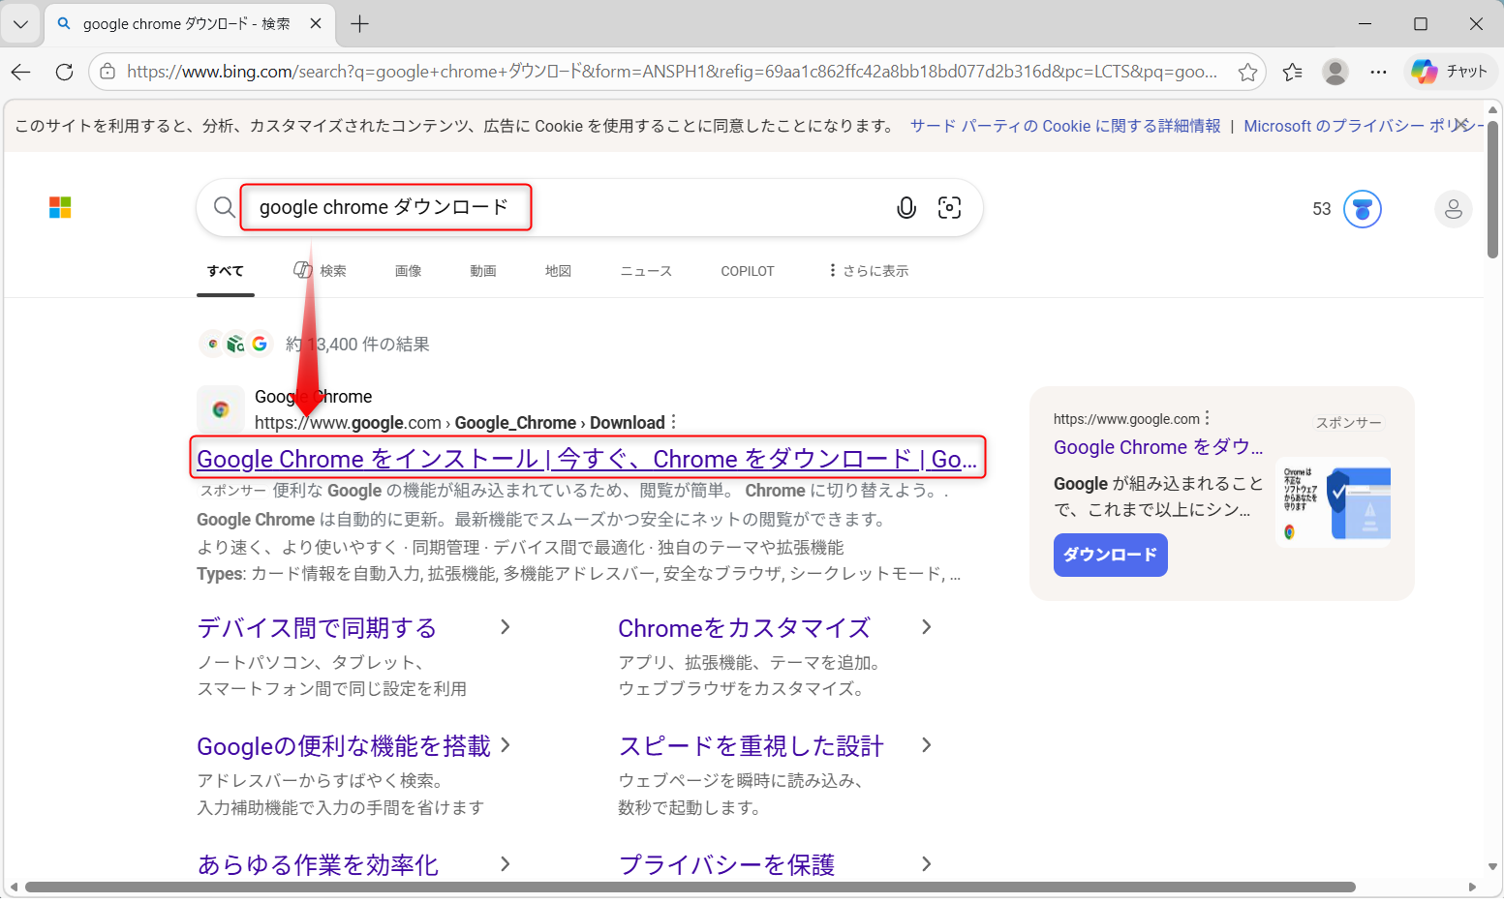Switch to the 動画 tab
This screenshot has width=1504, height=903.
pos(483,271)
